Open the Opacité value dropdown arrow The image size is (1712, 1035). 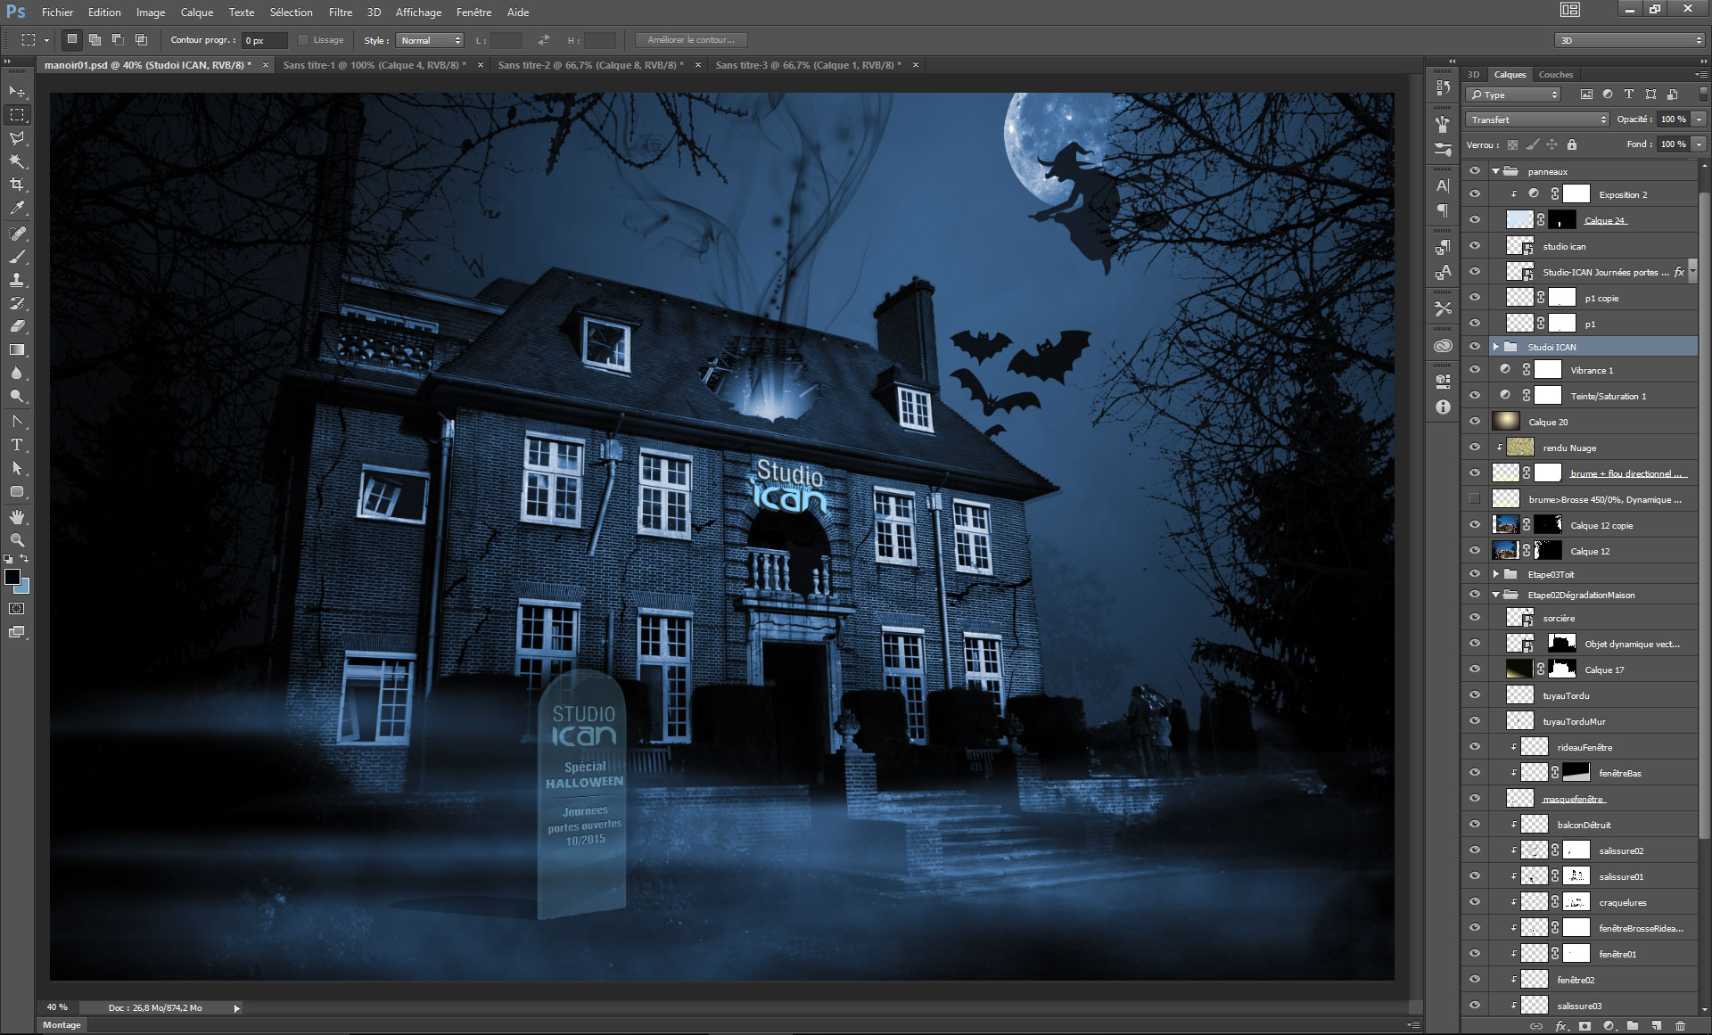tap(1700, 119)
